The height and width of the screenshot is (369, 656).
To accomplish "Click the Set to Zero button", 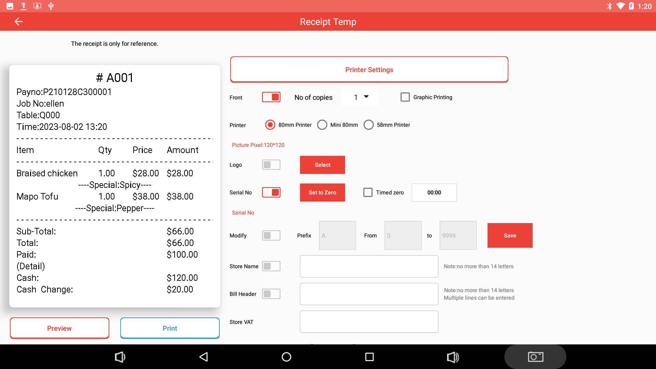I will click(x=322, y=193).
